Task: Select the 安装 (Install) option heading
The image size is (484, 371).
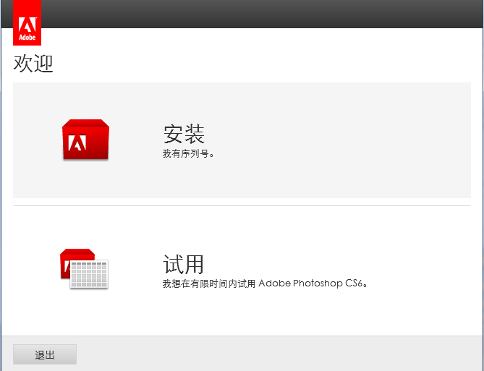Action: click(x=184, y=134)
